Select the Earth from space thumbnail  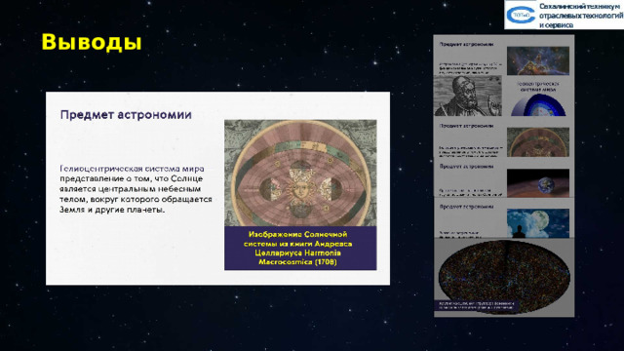538,183
